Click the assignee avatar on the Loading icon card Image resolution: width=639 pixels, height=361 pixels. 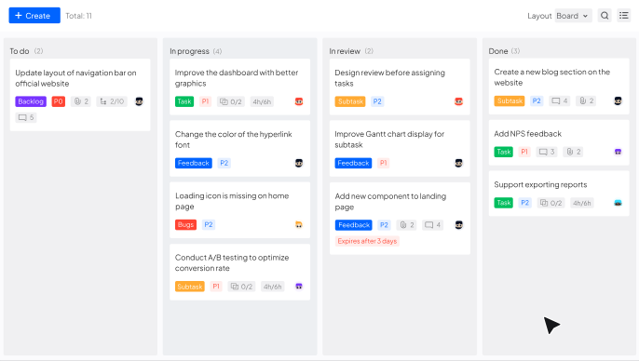(x=299, y=224)
